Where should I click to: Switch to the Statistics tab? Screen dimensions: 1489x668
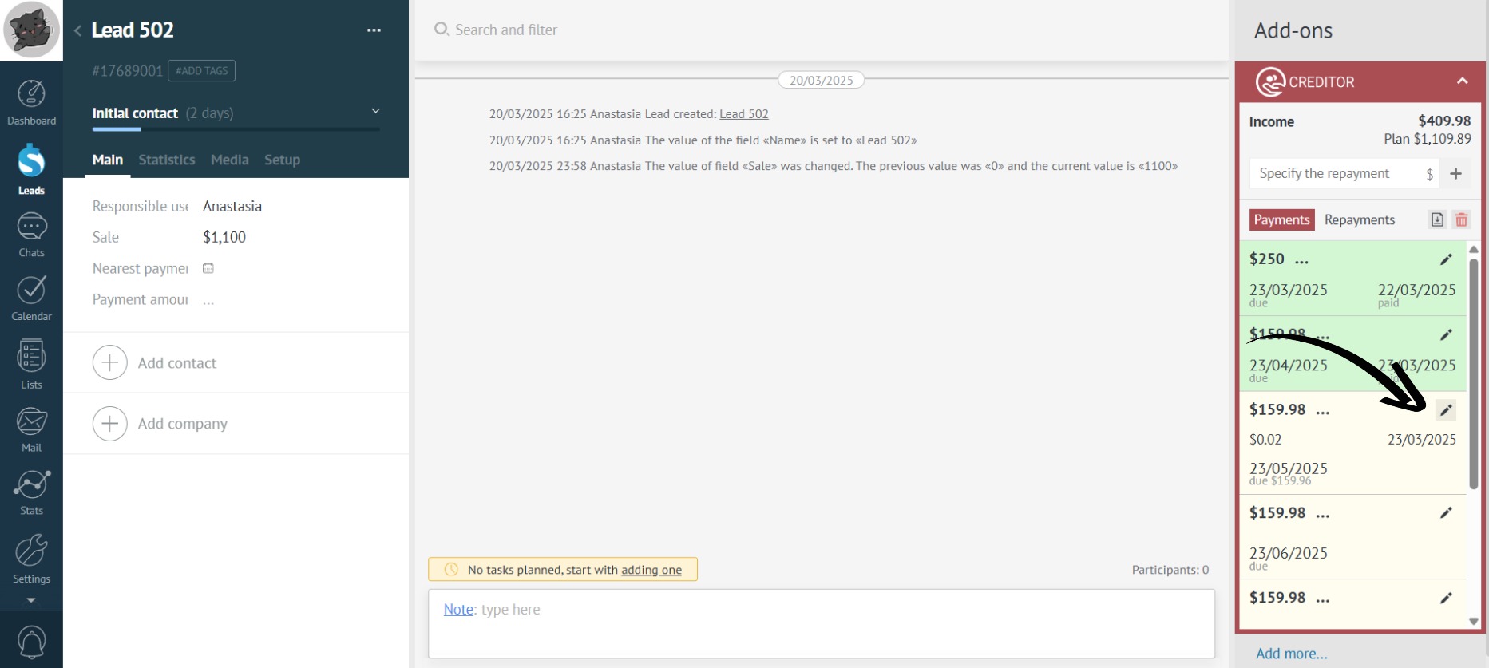coord(166,160)
